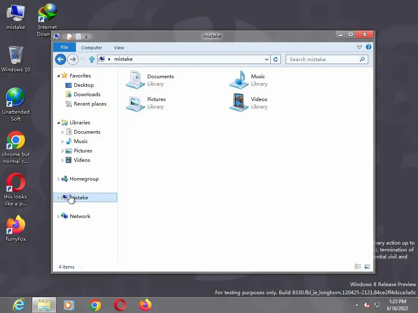Launch Opera from the taskbar
This screenshot has height=313, width=418.
[x=120, y=305]
